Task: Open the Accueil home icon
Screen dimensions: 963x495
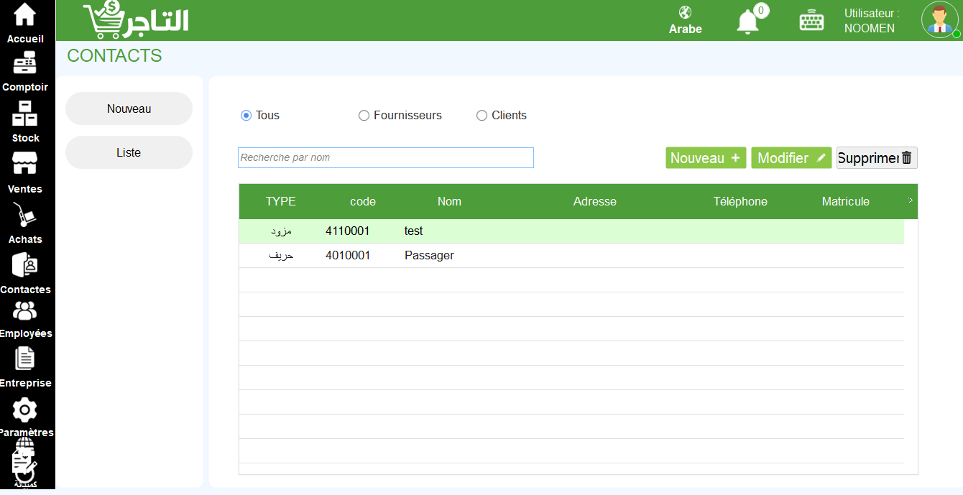Action: click(x=25, y=14)
